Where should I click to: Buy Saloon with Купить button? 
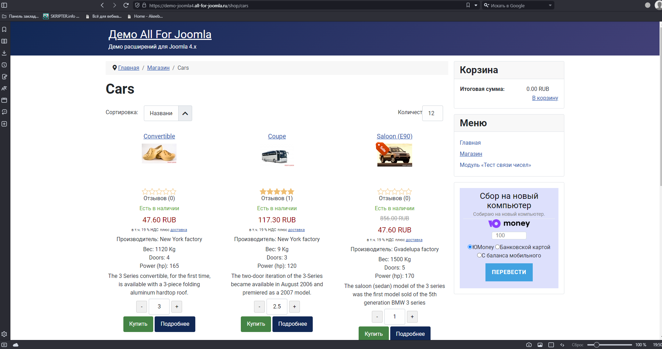pyautogui.click(x=374, y=333)
